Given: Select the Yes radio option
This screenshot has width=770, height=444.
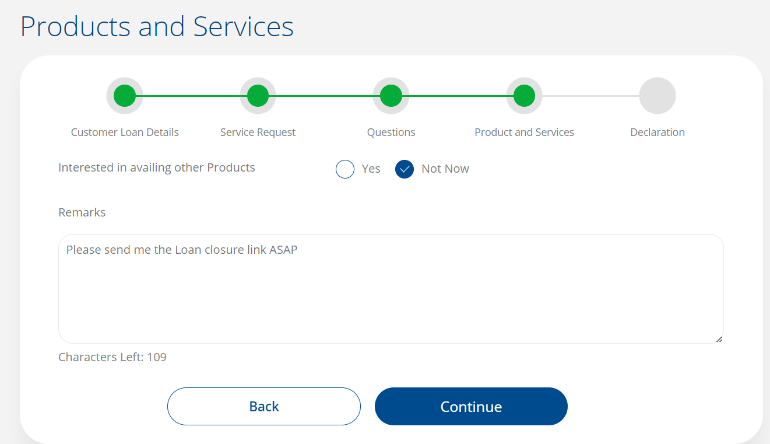Looking at the screenshot, I should [x=345, y=169].
